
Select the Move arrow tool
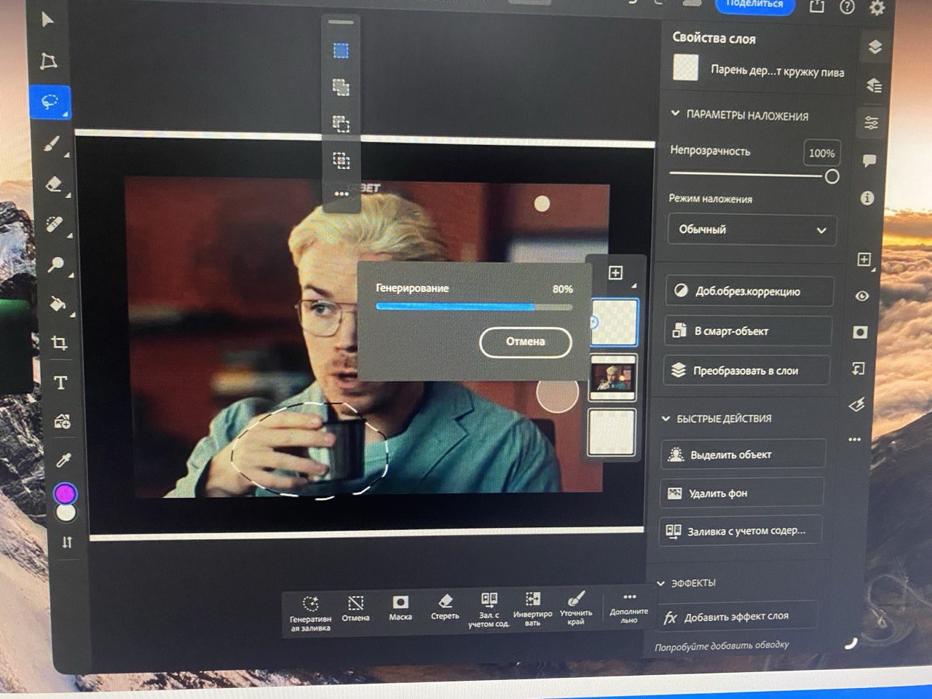(x=47, y=20)
